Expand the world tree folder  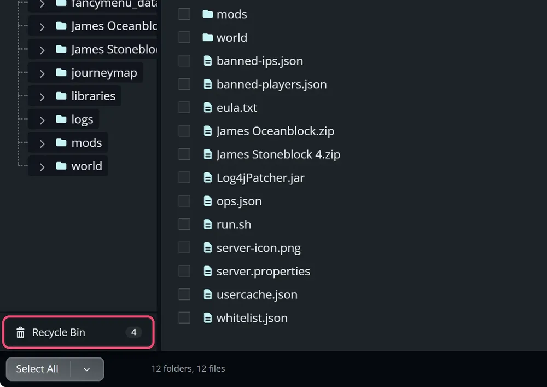42,167
